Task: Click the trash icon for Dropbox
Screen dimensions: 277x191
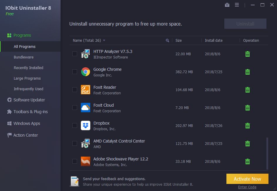Action: [248, 126]
